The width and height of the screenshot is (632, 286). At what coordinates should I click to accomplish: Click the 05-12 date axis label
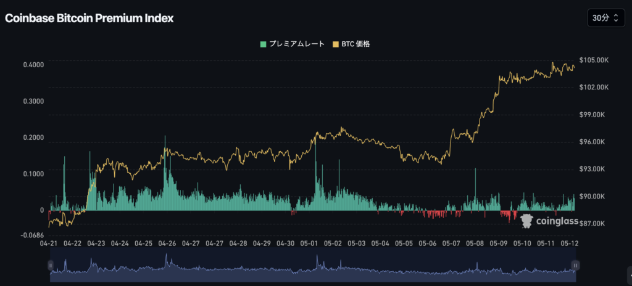(x=570, y=243)
